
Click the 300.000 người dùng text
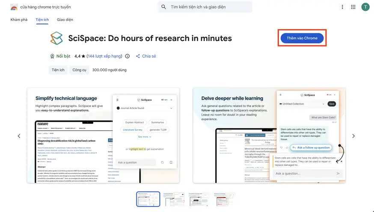point(109,70)
